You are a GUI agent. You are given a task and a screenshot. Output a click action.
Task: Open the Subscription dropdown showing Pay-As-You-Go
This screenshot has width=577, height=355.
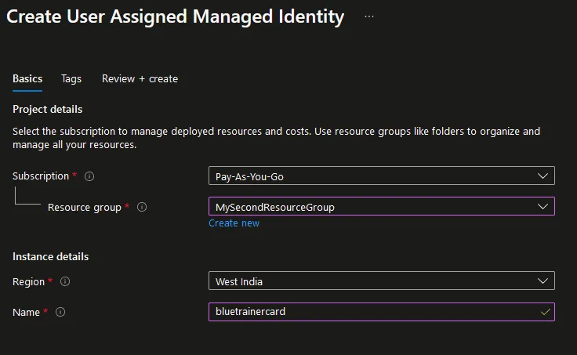pos(382,176)
